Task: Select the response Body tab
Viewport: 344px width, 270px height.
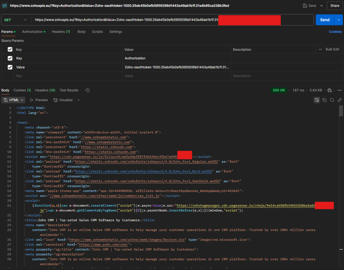Action: 5,90
